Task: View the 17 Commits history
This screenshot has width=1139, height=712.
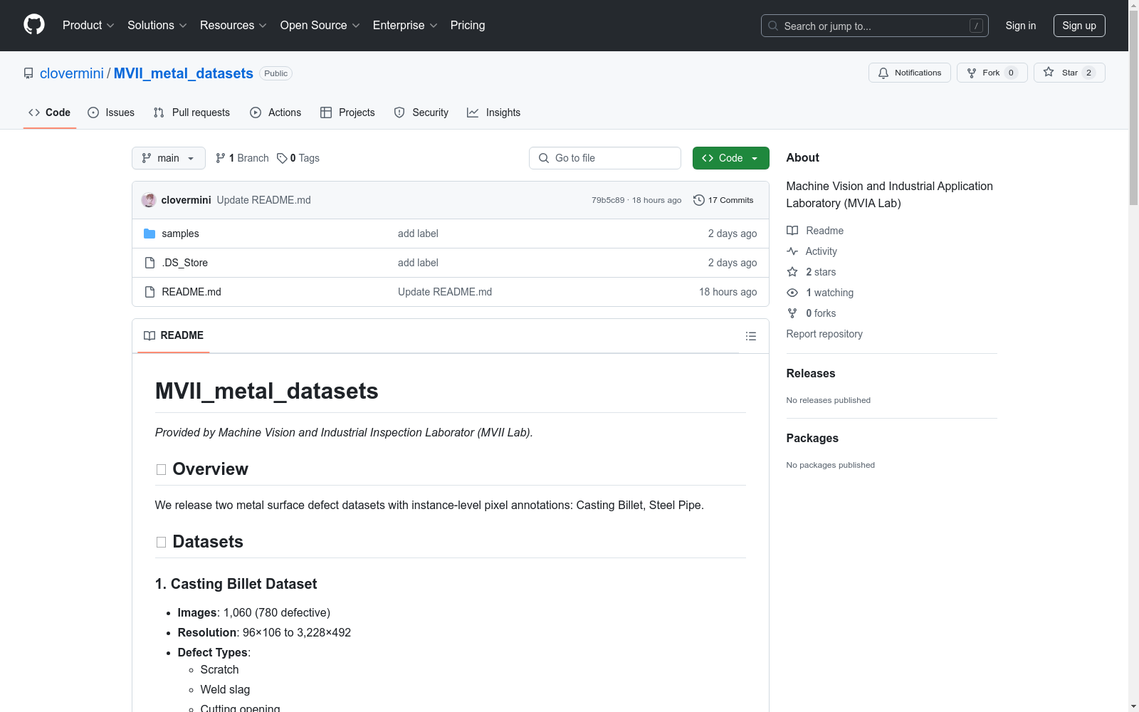Action: pyautogui.click(x=723, y=200)
